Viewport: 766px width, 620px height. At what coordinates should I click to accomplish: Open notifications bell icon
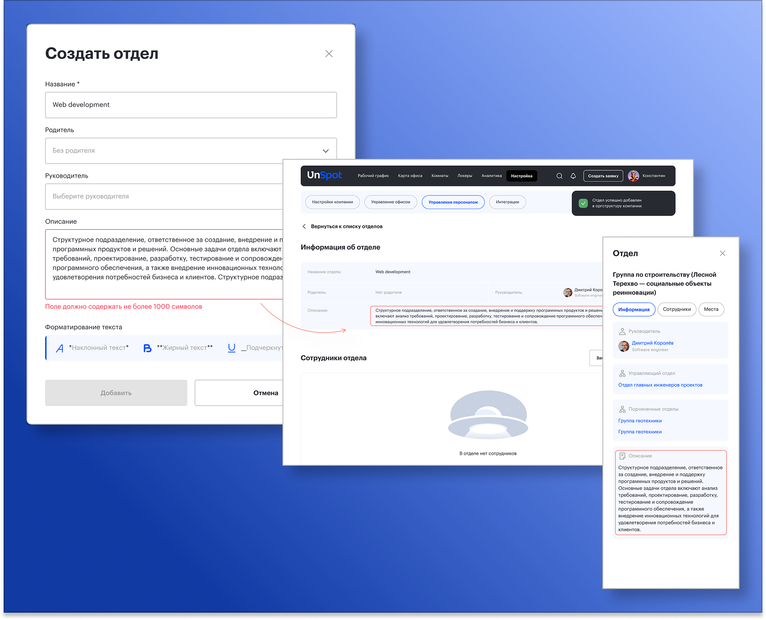point(573,176)
